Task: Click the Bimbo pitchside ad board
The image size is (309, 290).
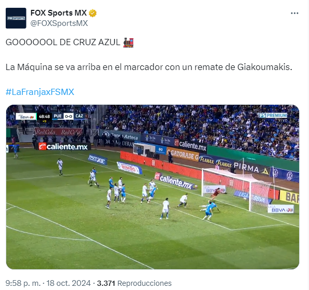Action: (129, 168)
